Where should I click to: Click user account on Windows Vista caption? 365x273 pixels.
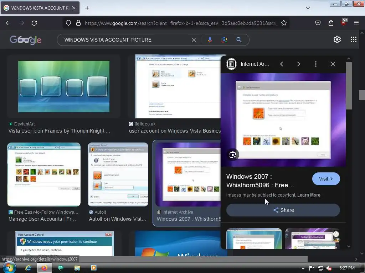tap(175, 131)
